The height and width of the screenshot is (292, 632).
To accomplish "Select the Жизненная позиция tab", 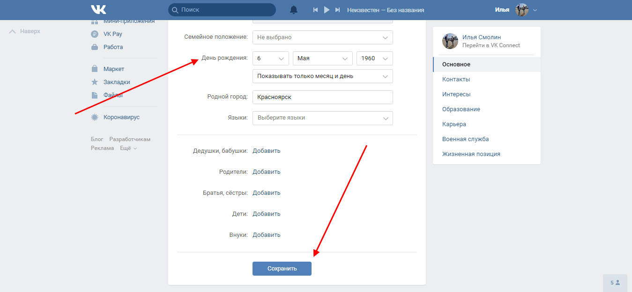I will 487,154.
